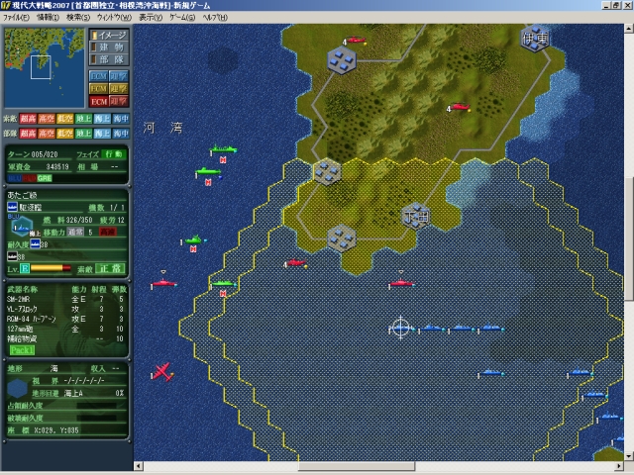This screenshot has width=634, height=475.
Task: Select the red warship south of 下田
Action: click(401, 283)
